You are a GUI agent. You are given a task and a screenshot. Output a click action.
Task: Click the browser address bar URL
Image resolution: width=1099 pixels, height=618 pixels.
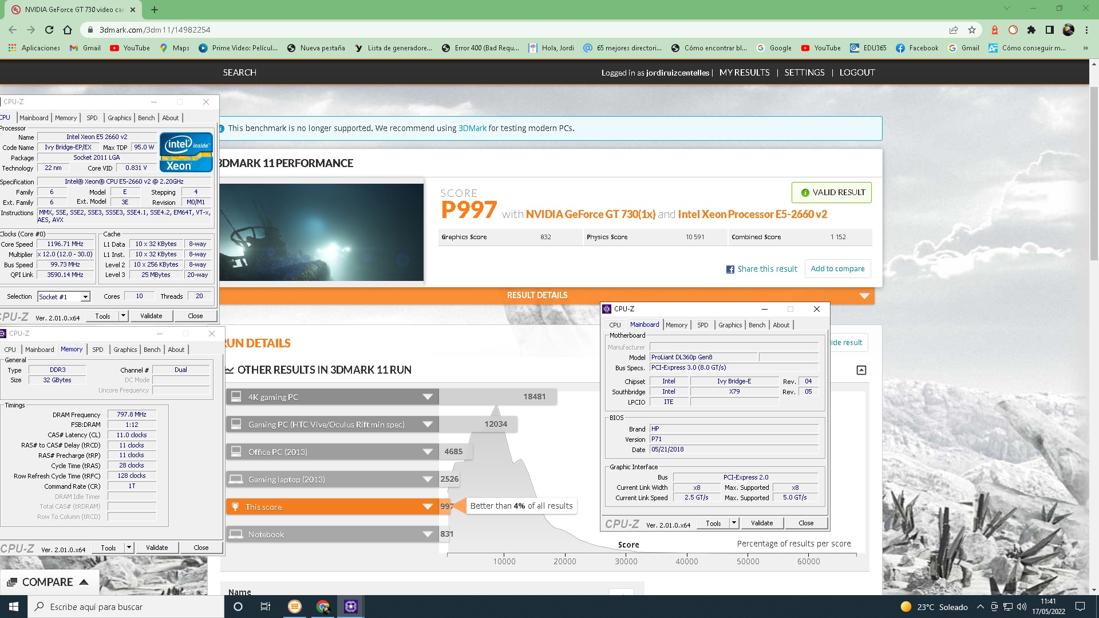tap(155, 30)
